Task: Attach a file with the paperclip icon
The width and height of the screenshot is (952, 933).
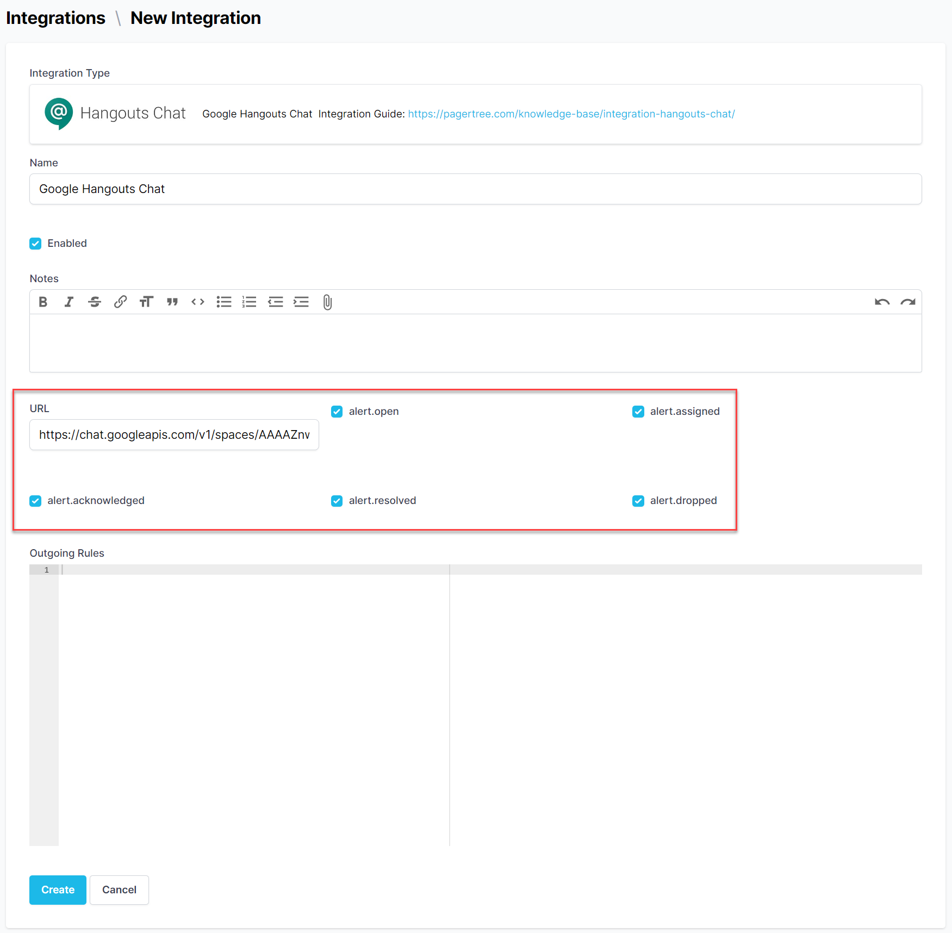Action: pos(327,302)
